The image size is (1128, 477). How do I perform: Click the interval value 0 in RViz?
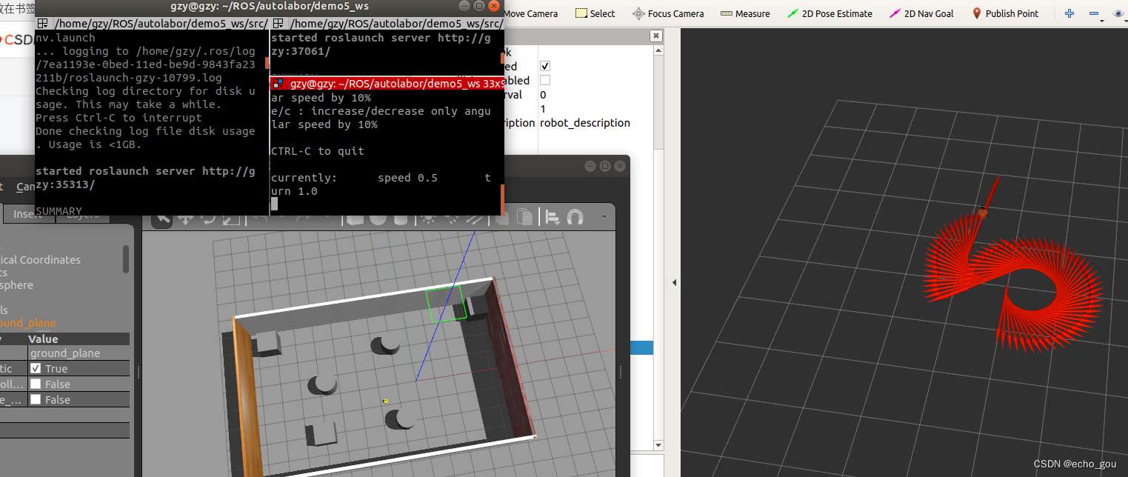543,95
